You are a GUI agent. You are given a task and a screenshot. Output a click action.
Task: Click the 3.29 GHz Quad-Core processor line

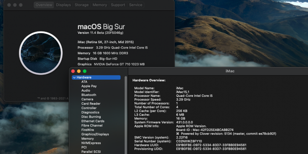point(122,48)
